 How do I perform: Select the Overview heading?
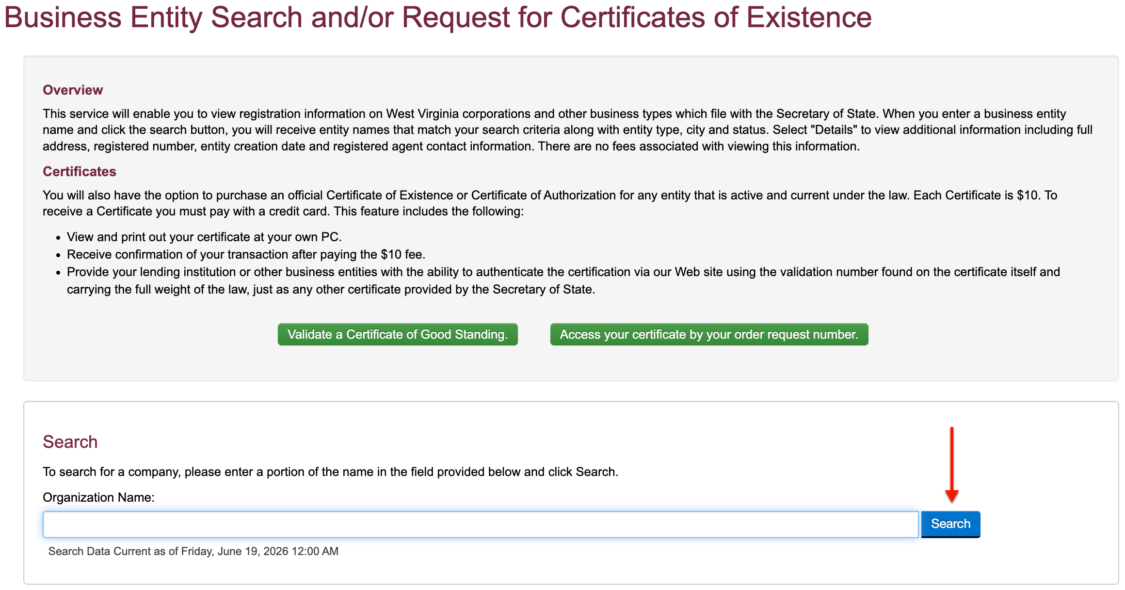click(73, 90)
